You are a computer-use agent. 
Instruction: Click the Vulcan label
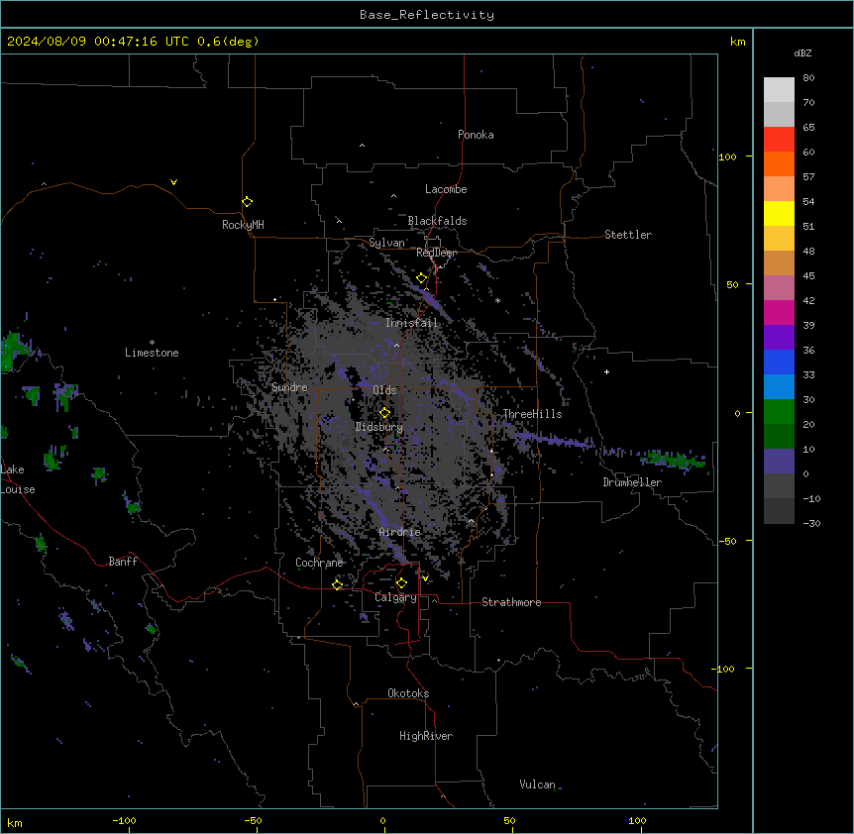[x=537, y=784]
